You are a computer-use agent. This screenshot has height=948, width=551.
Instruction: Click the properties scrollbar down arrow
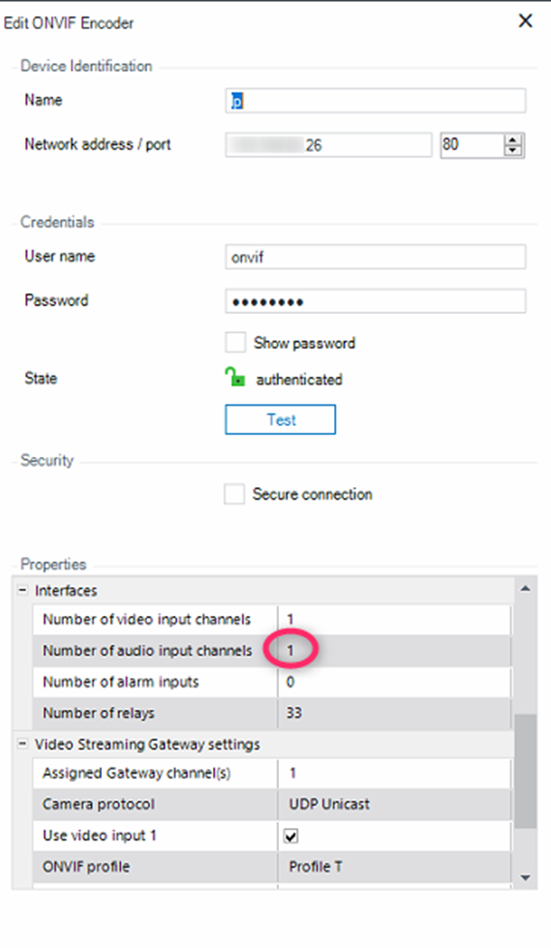coord(525,878)
